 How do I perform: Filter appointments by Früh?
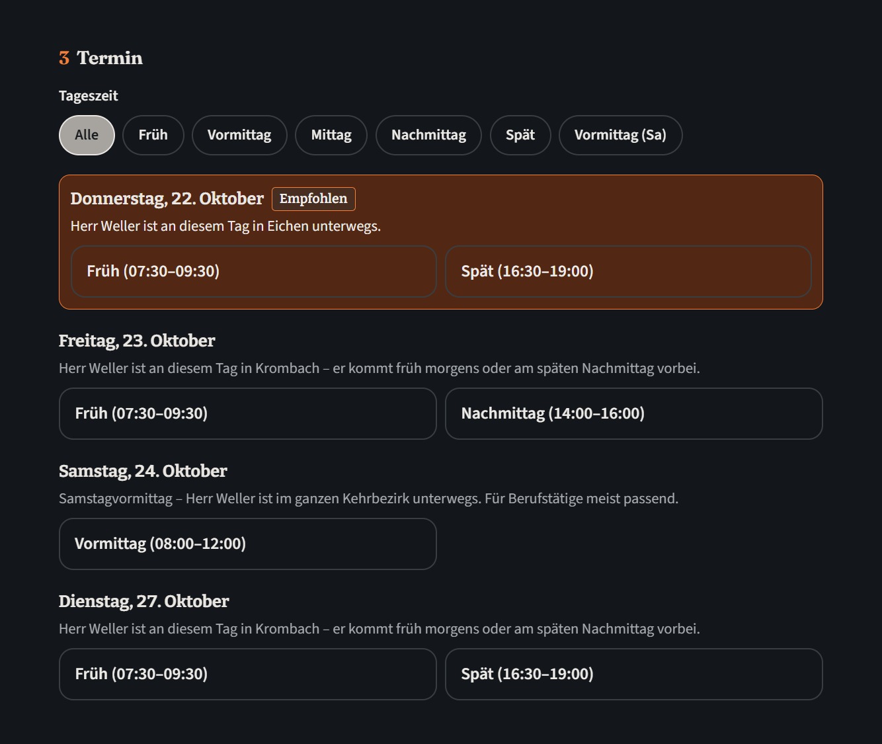[153, 135]
